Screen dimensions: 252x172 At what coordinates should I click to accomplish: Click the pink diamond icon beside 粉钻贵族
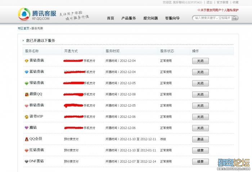(x=27, y=106)
